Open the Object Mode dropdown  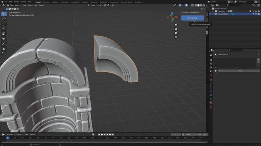[x=14, y=5]
